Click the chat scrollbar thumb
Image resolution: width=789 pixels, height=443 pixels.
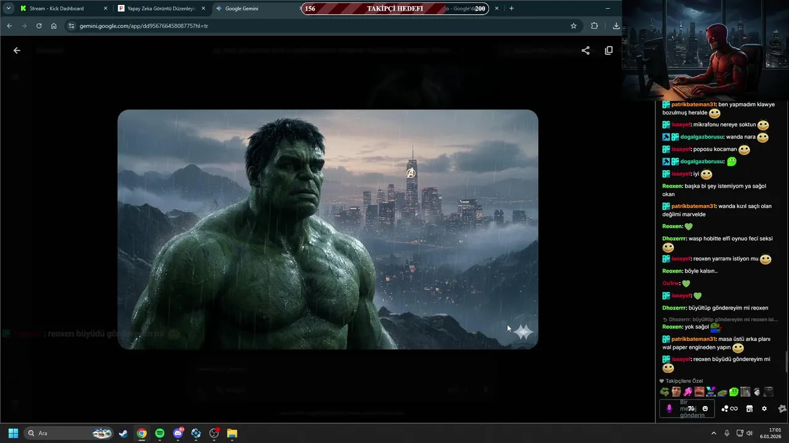(x=787, y=362)
